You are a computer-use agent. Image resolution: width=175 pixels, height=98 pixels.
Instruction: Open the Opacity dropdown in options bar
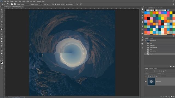[39, 4]
